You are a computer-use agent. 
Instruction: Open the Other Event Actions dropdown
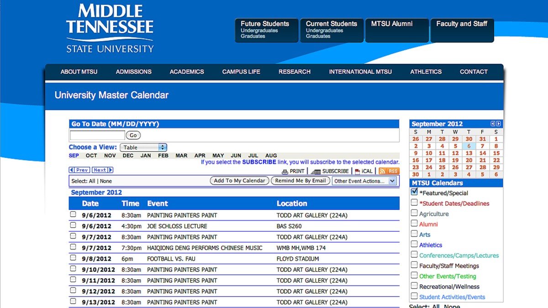[364, 181]
